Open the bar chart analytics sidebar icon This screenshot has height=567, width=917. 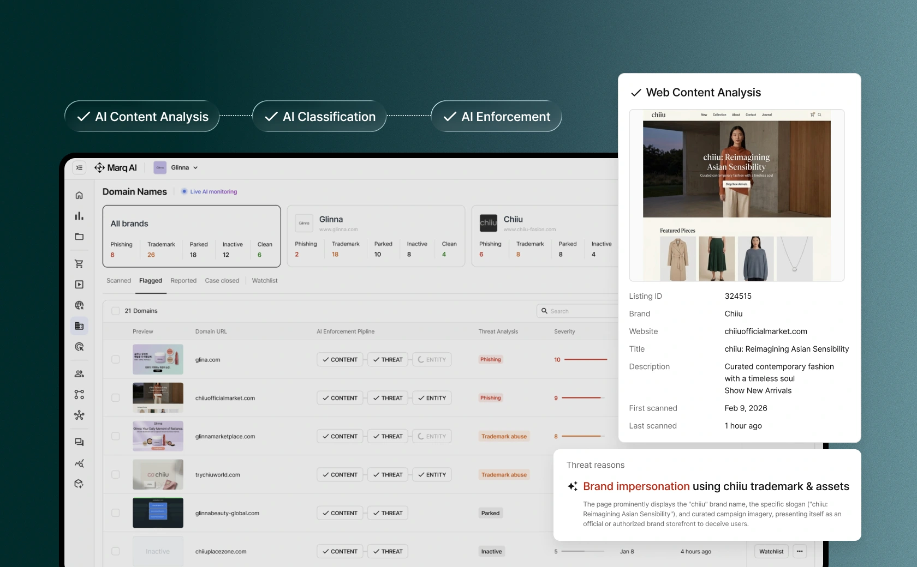click(x=79, y=216)
